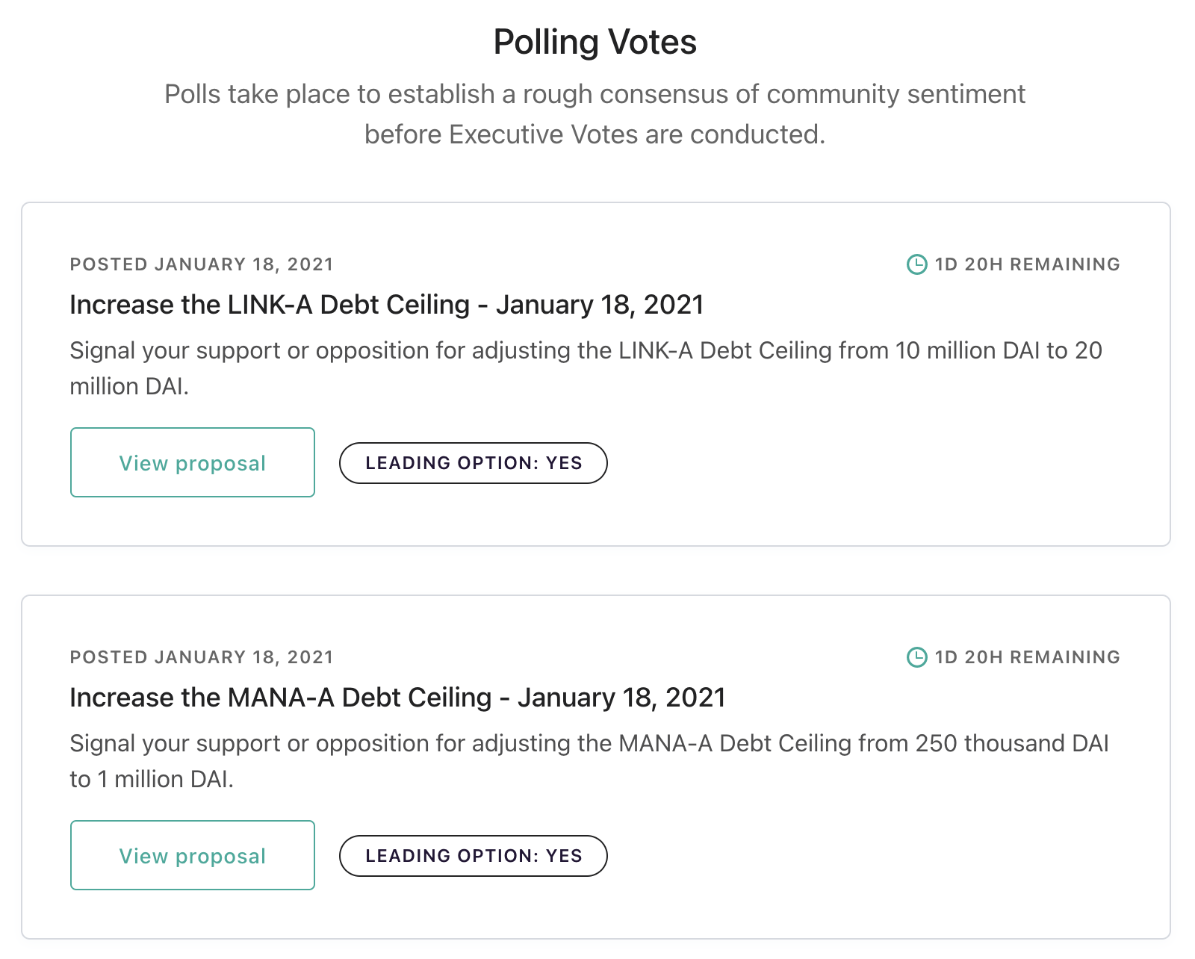Click the clock icon on the MANA-A poll
The height and width of the screenshot is (959, 1195).
[x=916, y=657]
